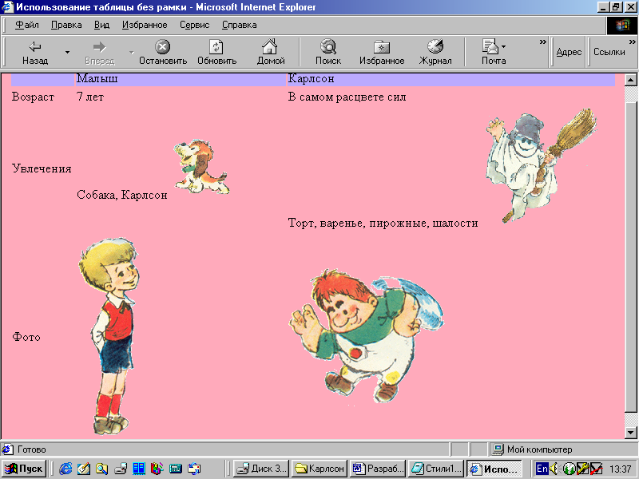Open the Пуск start menu
This screenshot has height=479, width=639.
(24, 469)
